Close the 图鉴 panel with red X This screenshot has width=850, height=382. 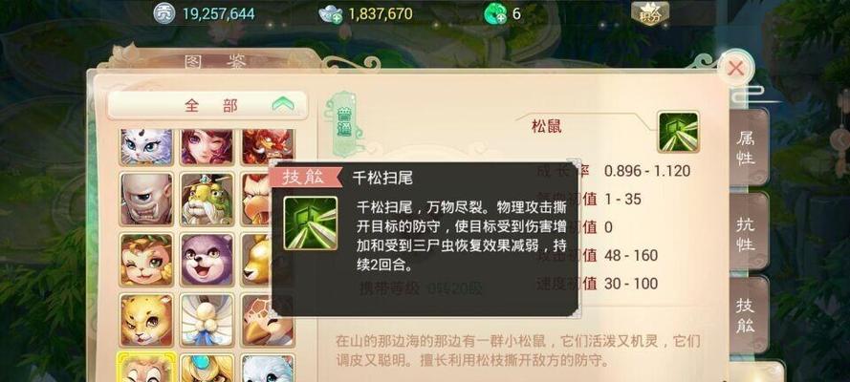pos(735,69)
